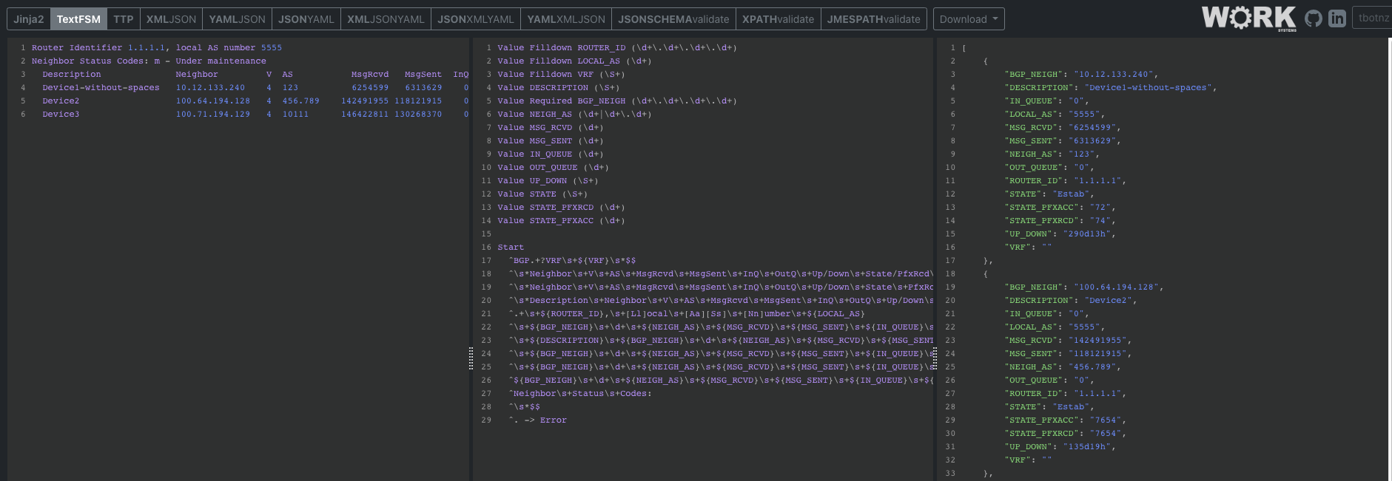The image size is (1392, 481).
Task: Select the JSONXMLYAML tab
Action: (476, 19)
